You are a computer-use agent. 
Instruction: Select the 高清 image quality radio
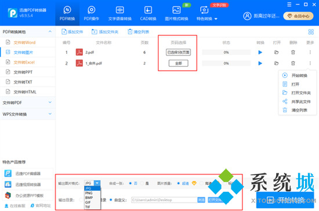coord(201,183)
